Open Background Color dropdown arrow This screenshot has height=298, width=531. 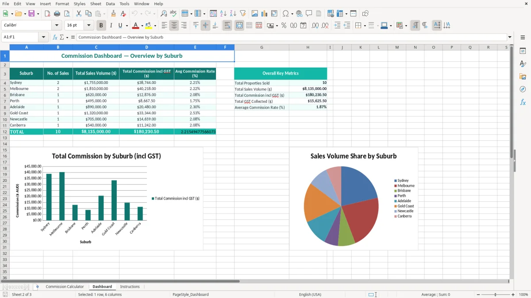(x=155, y=26)
